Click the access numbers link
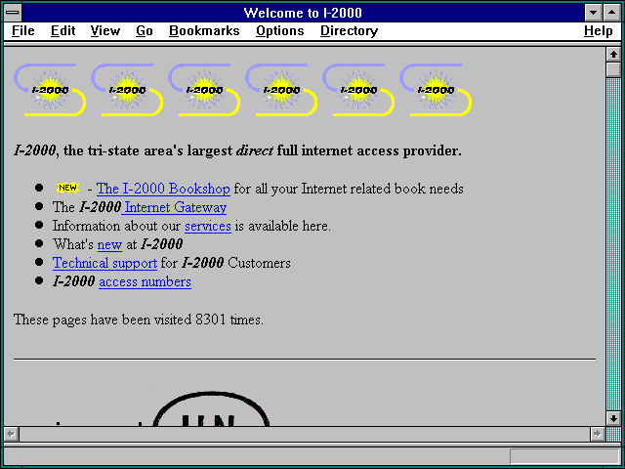This screenshot has height=469, width=625. (x=145, y=281)
